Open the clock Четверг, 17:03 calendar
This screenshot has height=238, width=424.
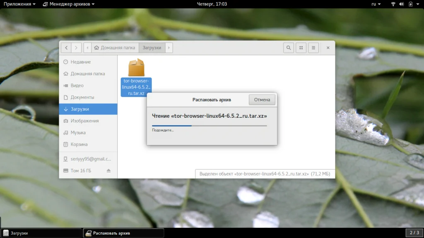click(212, 4)
